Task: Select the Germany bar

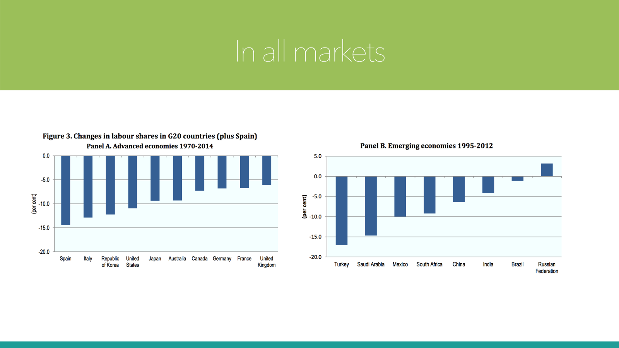Action: [222, 172]
